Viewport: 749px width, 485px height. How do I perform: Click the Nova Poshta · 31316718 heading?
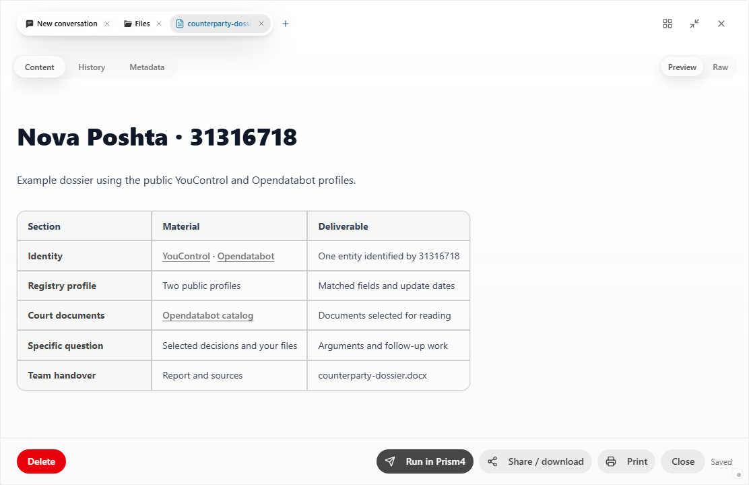click(x=157, y=137)
